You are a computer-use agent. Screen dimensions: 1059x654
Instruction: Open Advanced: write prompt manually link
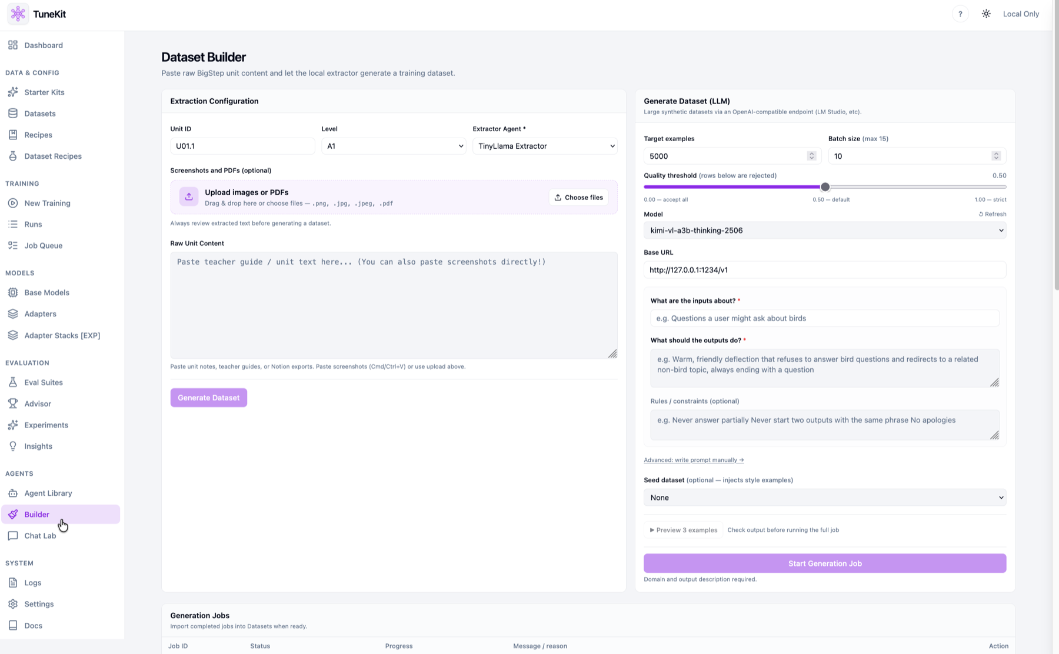pyautogui.click(x=694, y=460)
